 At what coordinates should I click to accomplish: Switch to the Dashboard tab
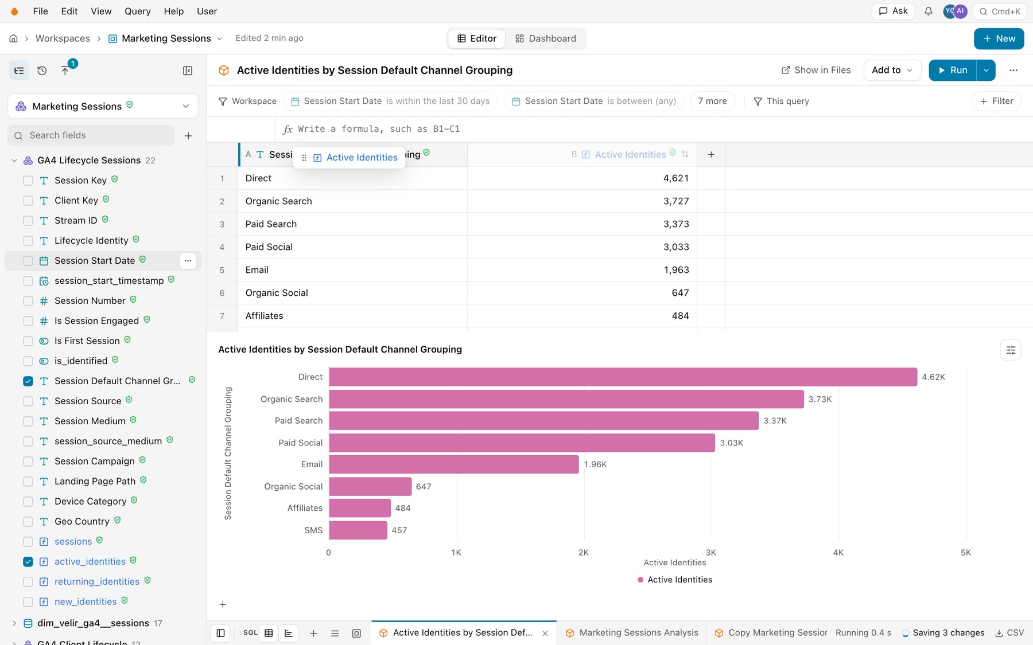(546, 38)
